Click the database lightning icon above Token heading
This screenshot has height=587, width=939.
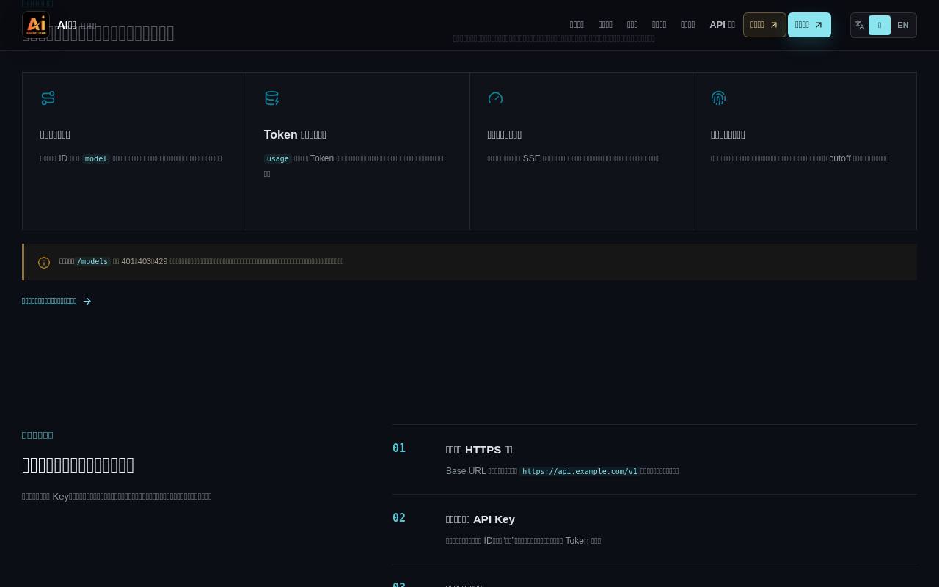[272, 98]
